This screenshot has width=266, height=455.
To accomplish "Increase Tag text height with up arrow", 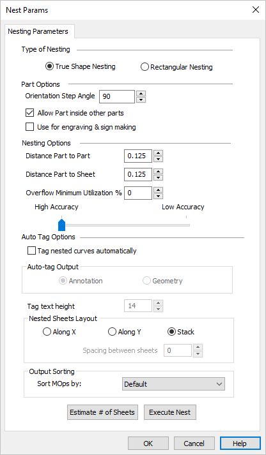I will pyautogui.click(x=158, y=302).
